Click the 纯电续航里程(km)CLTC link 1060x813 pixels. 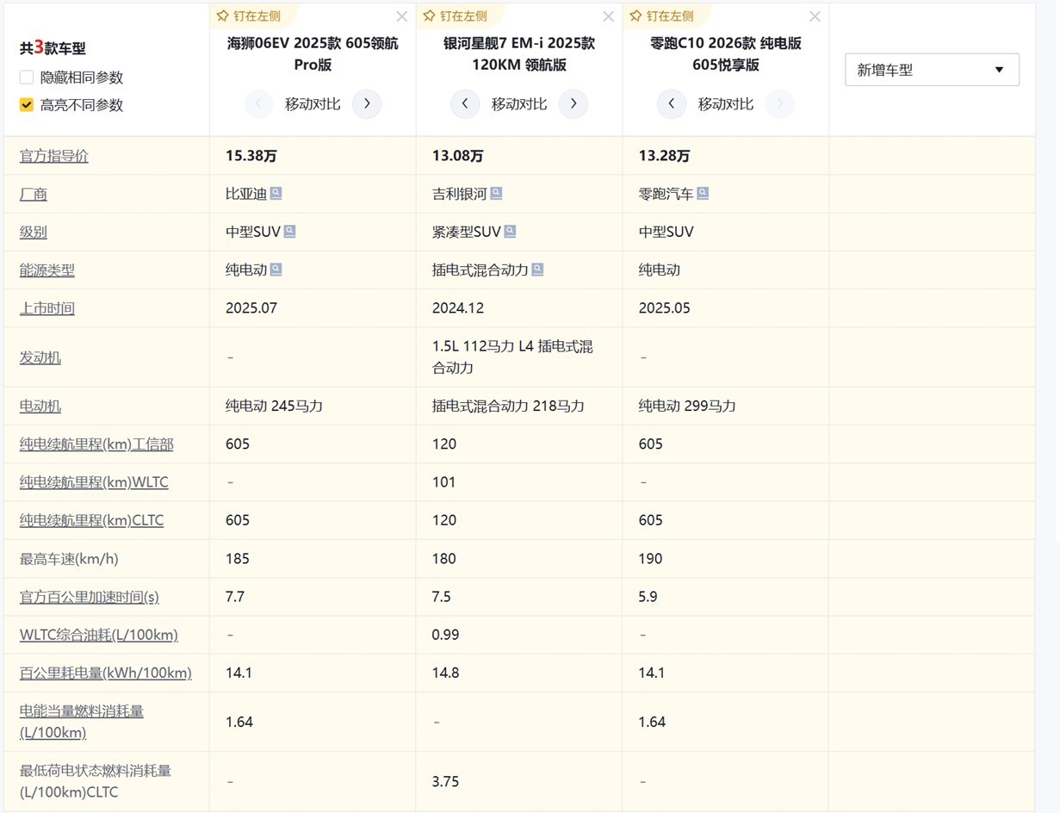point(91,519)
